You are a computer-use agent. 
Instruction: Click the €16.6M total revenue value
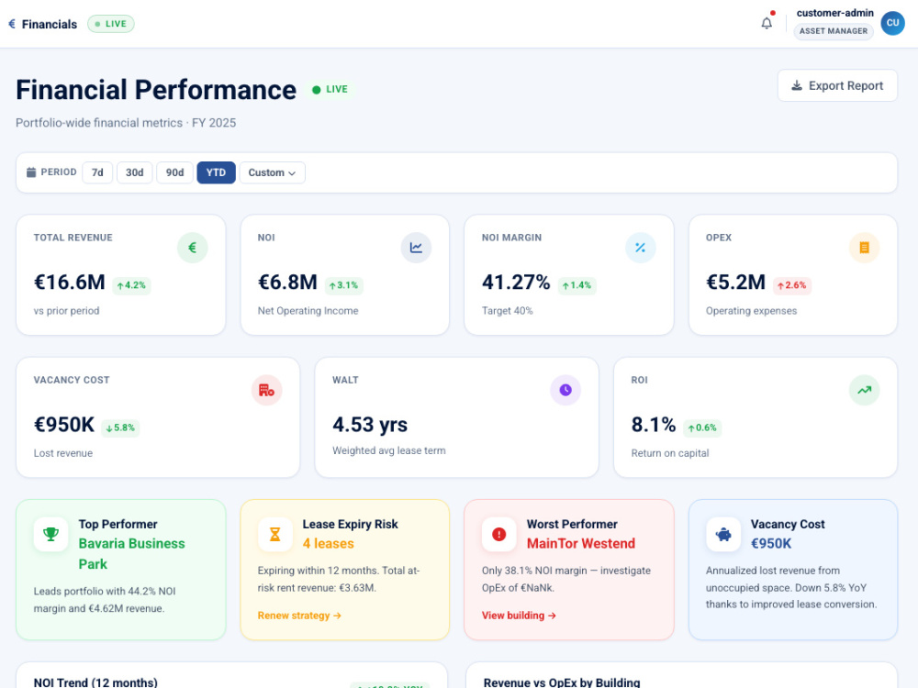tap(70, 283)
